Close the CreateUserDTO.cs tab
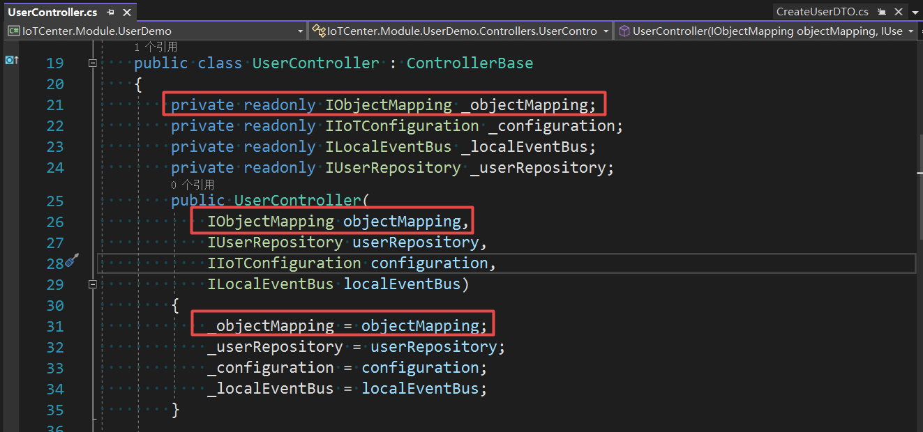 click(x=897, y=12)
